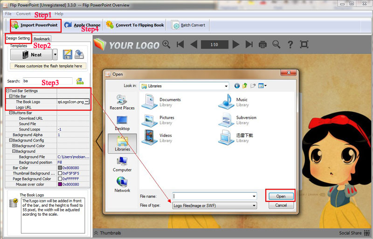The height and width of the screenshot is (239, 373).
Task: Jump to the last flipbook page
Action: pyautogui.click(x=249, y=44)
